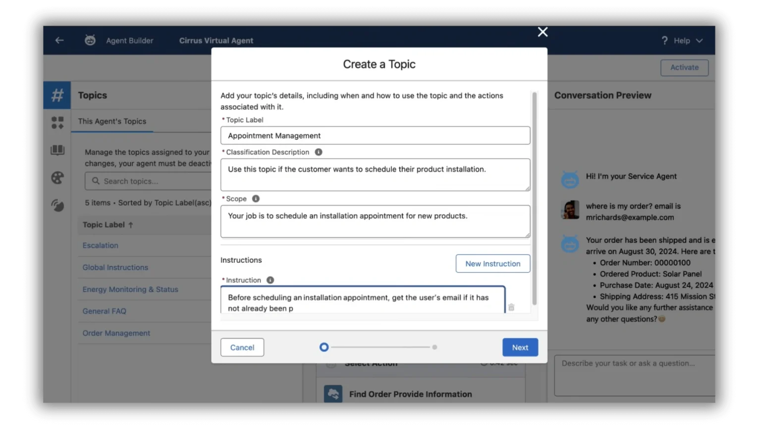Click the New Instruction button
This screenshot has width=761, height=427.
[492, 264]
